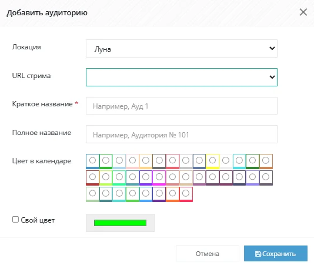The height and width of the screenshot is (269, 314).
Task: Pick the bright green first-row color radio
Action: pos(106,160)
